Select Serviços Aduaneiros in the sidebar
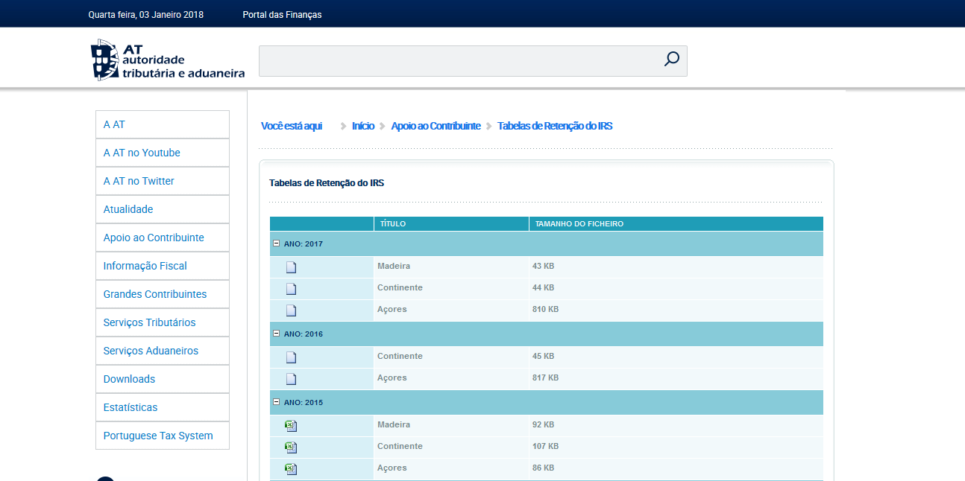965x481 pixels. click(151, 351)
